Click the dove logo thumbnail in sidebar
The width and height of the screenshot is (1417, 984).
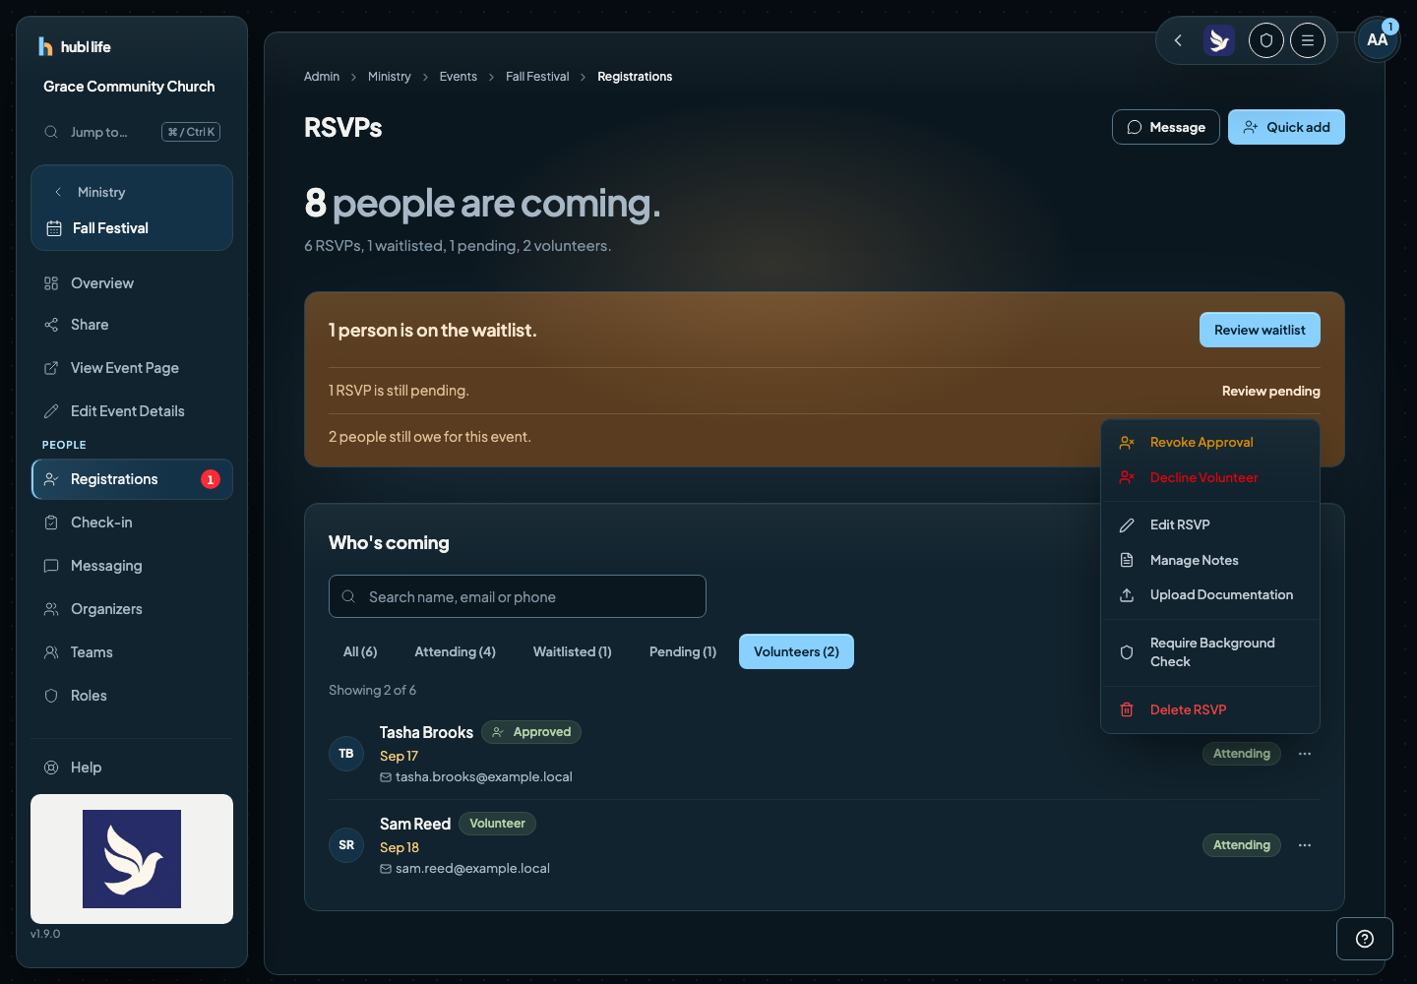[x=132, y=859]
